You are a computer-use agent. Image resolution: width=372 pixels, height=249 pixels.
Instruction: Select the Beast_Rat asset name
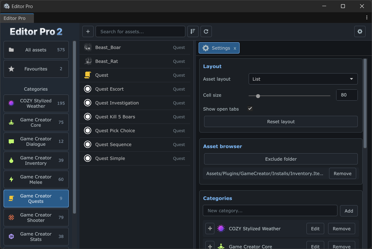[107, 61]
